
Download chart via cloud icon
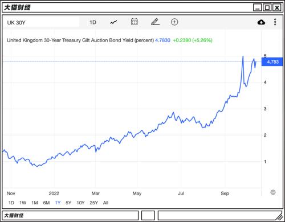pyautogui.click(x=261, y=22)
